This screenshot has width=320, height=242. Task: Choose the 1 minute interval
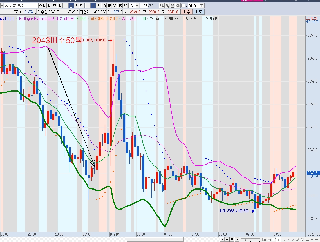tap(88, 6)
